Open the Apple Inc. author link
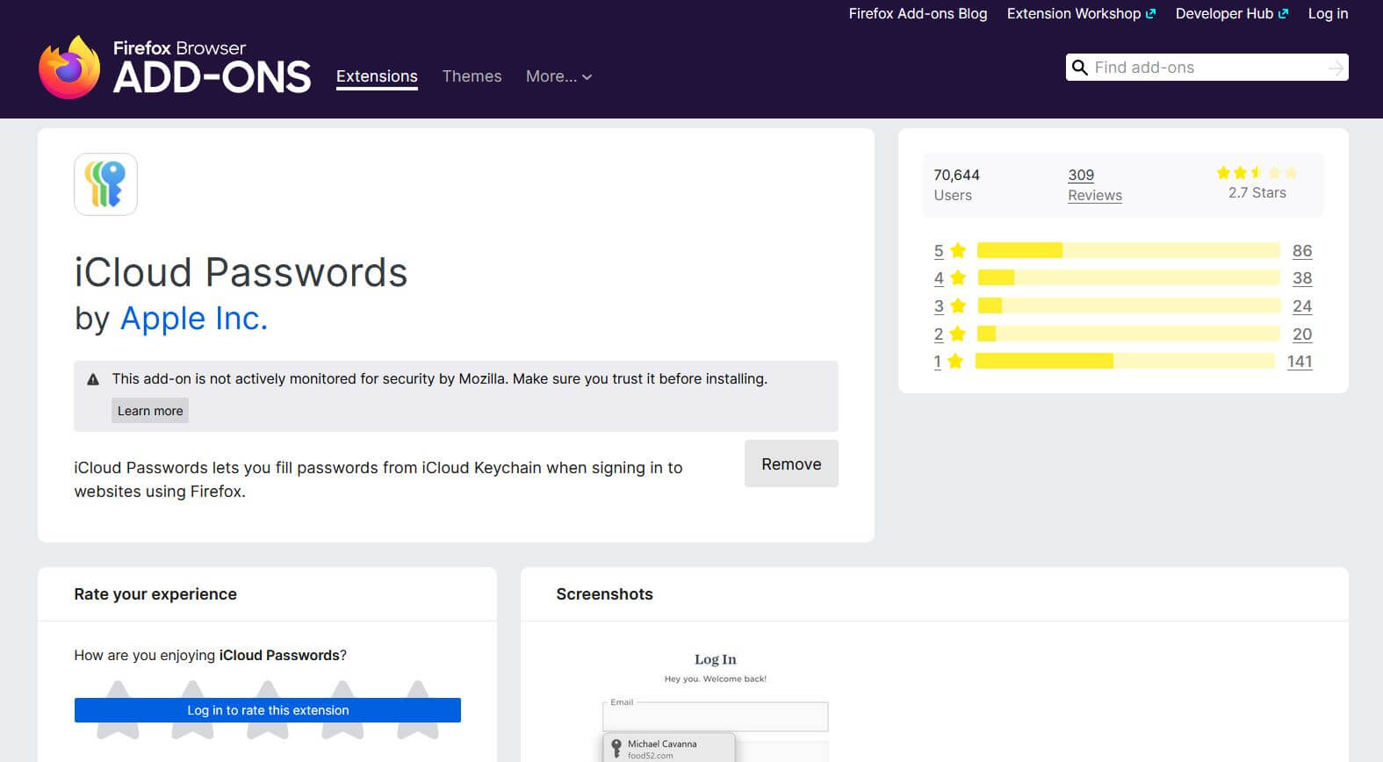This screenshot has width=1383, height=762. click(194, 318)
